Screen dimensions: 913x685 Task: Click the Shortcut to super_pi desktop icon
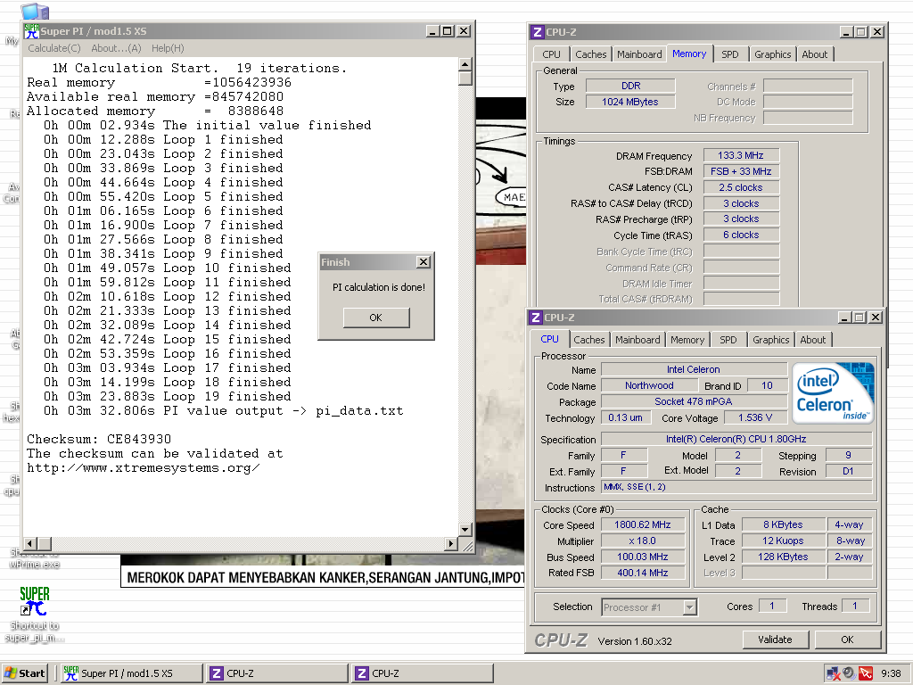click(x=35, y=614)
